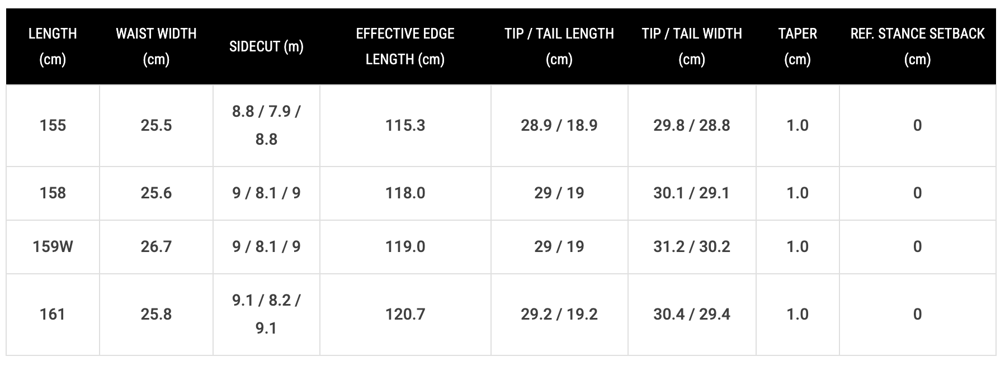Click the LENGTH (cm) column header

[53, 46]
